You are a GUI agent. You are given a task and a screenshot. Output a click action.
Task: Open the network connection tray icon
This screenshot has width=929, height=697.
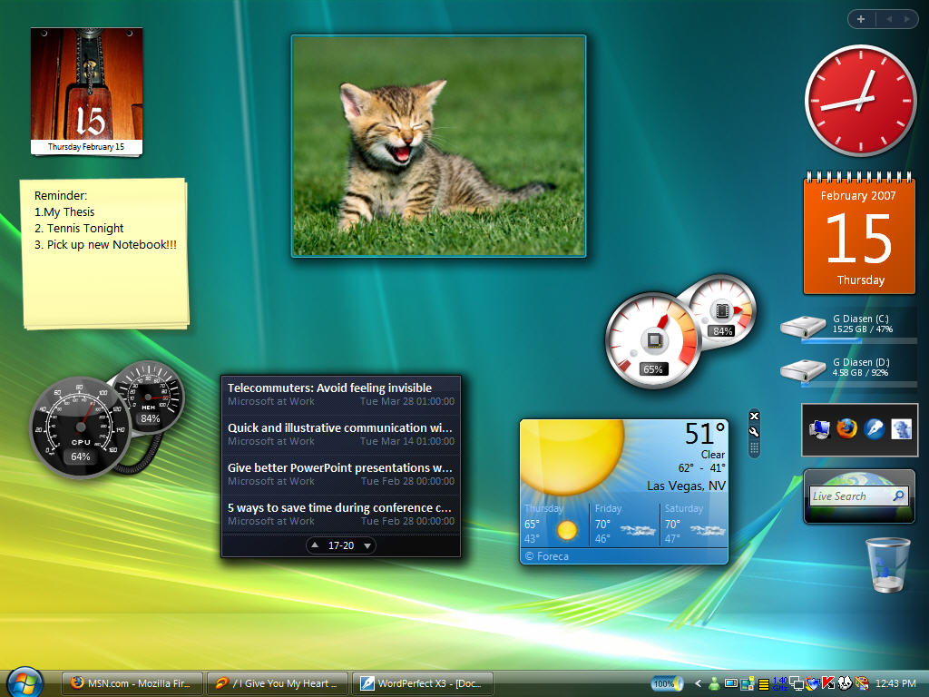pyautogui.click(x=797, y=683)
